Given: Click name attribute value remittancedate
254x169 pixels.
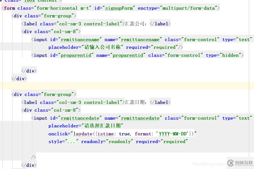Looking at the screenshot, I should [x=140, y=118].
